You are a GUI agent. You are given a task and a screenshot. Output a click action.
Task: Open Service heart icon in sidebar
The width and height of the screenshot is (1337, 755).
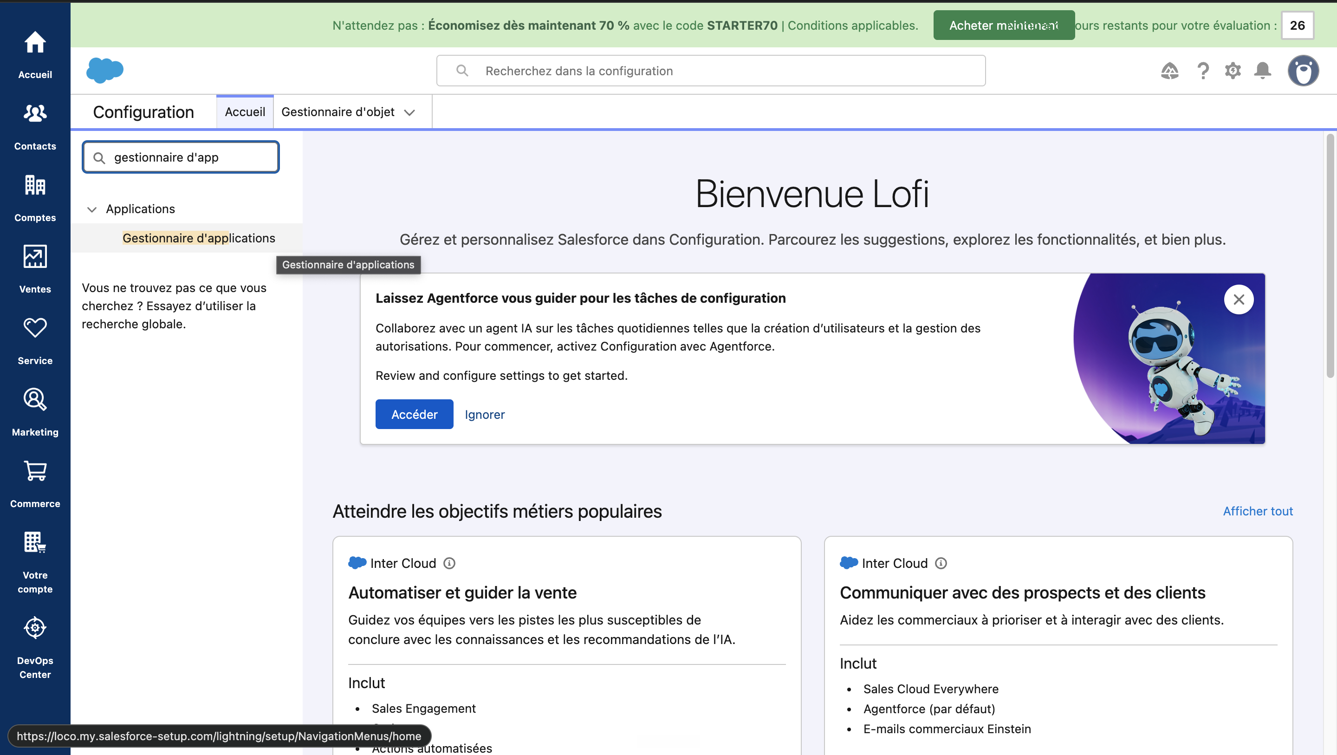[x=35, y=328]
